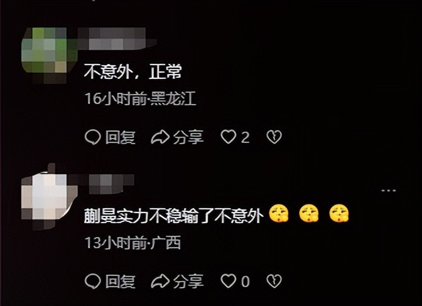Click the reply bubble icon on the 黑龙江 comment

(92, 137)
